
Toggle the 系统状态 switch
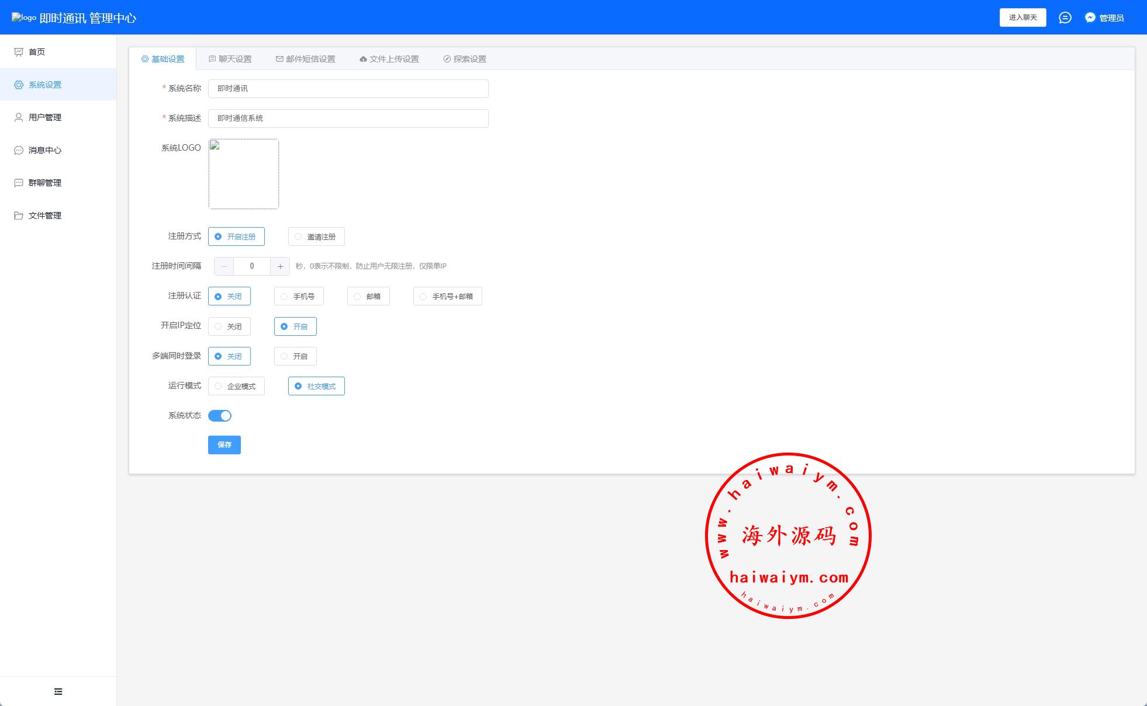[x=220, y=416]
